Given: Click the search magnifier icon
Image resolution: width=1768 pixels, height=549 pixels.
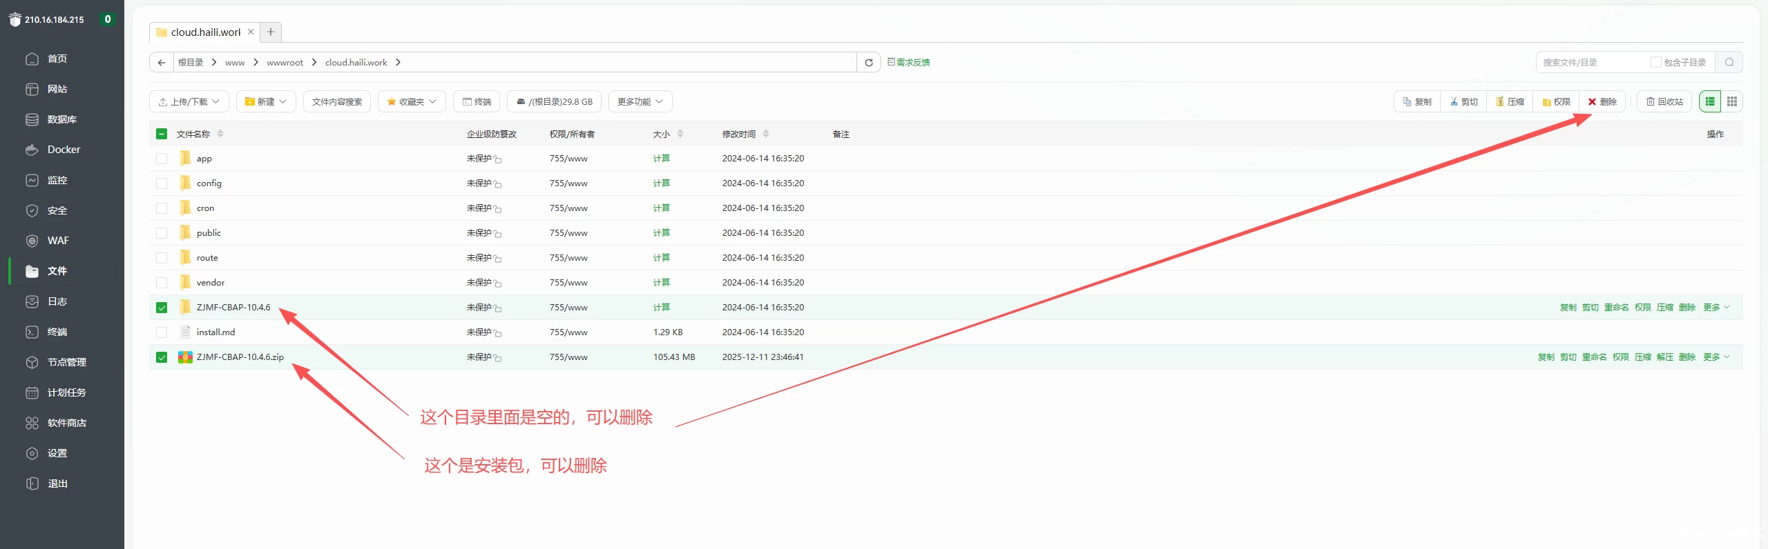Looking at the screenshot, I should tap(1729, 63).
